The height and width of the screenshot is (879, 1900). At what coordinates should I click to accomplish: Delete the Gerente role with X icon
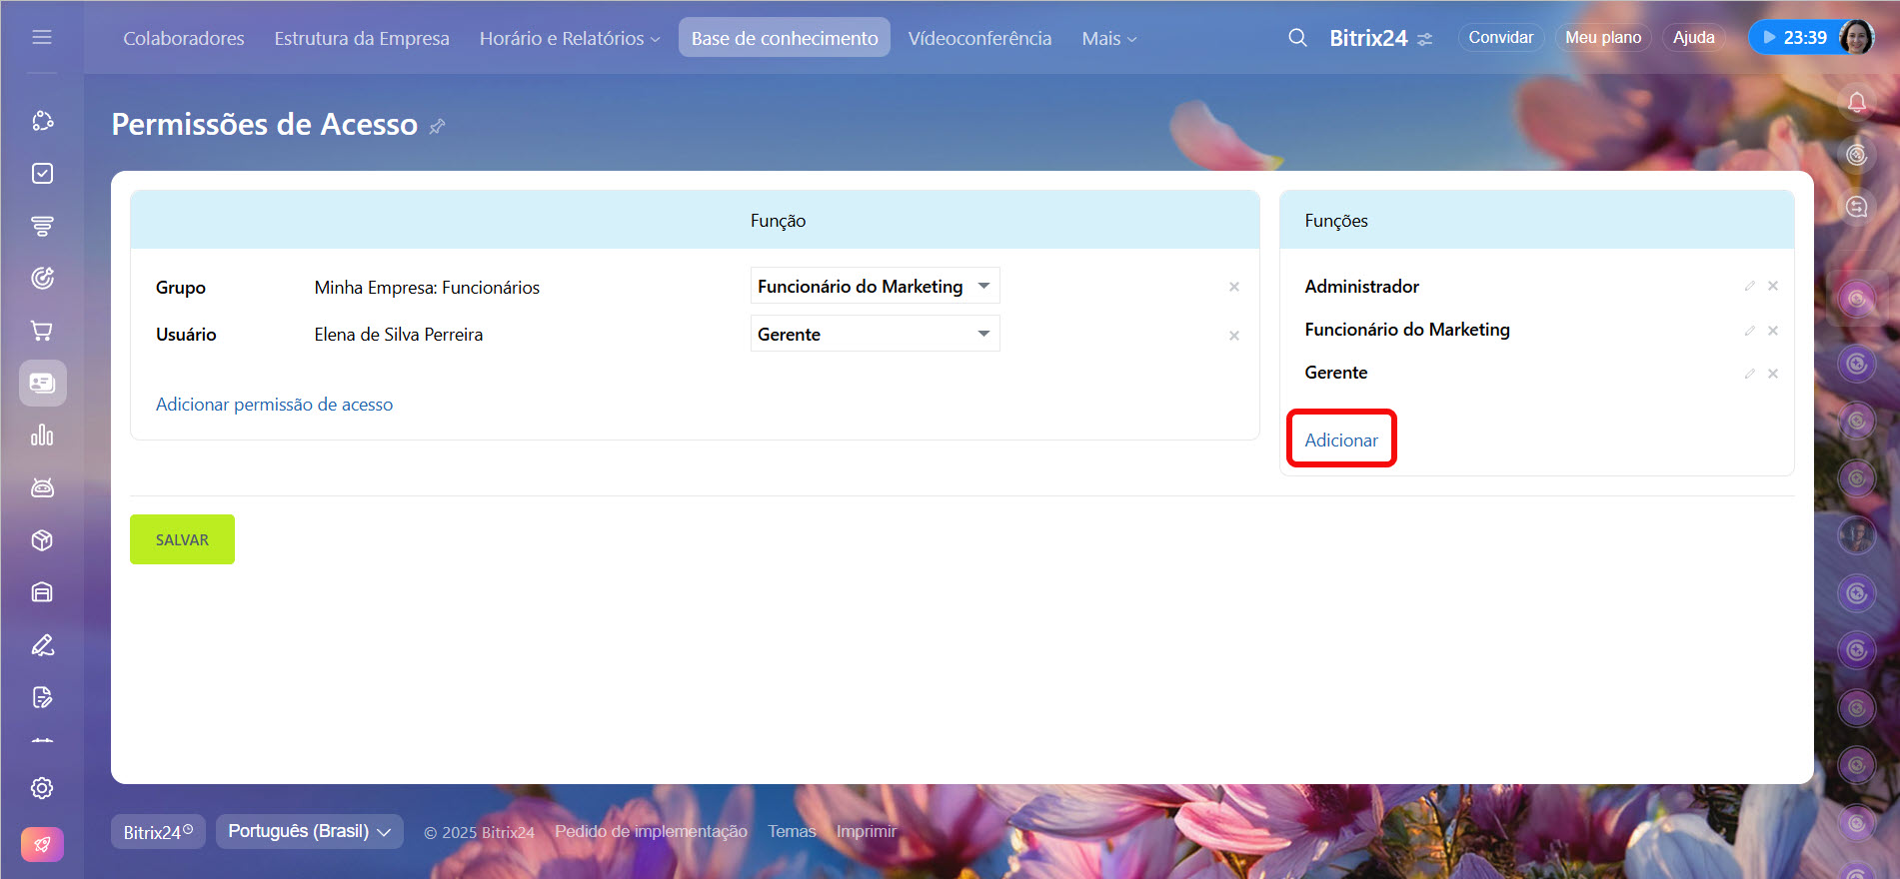(1772, 374)
